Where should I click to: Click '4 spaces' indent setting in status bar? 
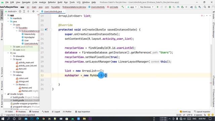[x=198, y=115]
